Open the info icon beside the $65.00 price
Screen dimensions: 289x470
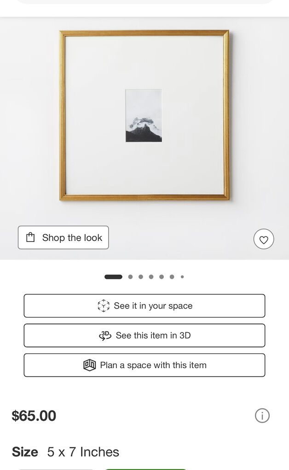click(x=262, y=416)
